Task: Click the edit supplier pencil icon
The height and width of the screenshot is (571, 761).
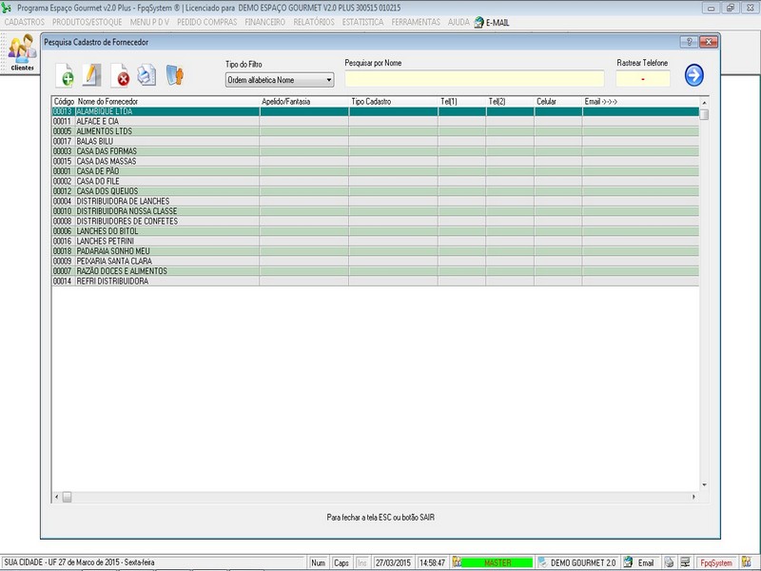Action: [x=91, y=74]
